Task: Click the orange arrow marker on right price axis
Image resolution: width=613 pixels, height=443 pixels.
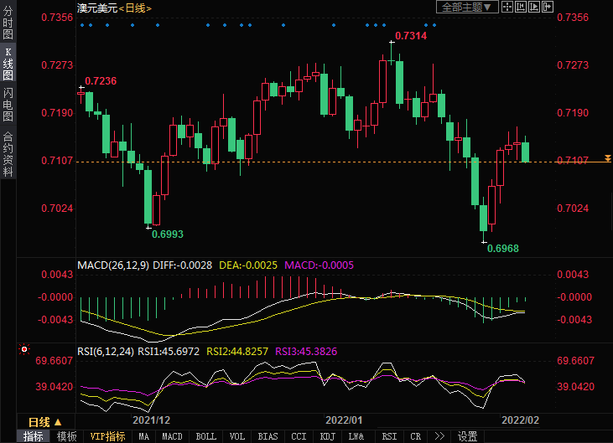Action: pos(607,157)
